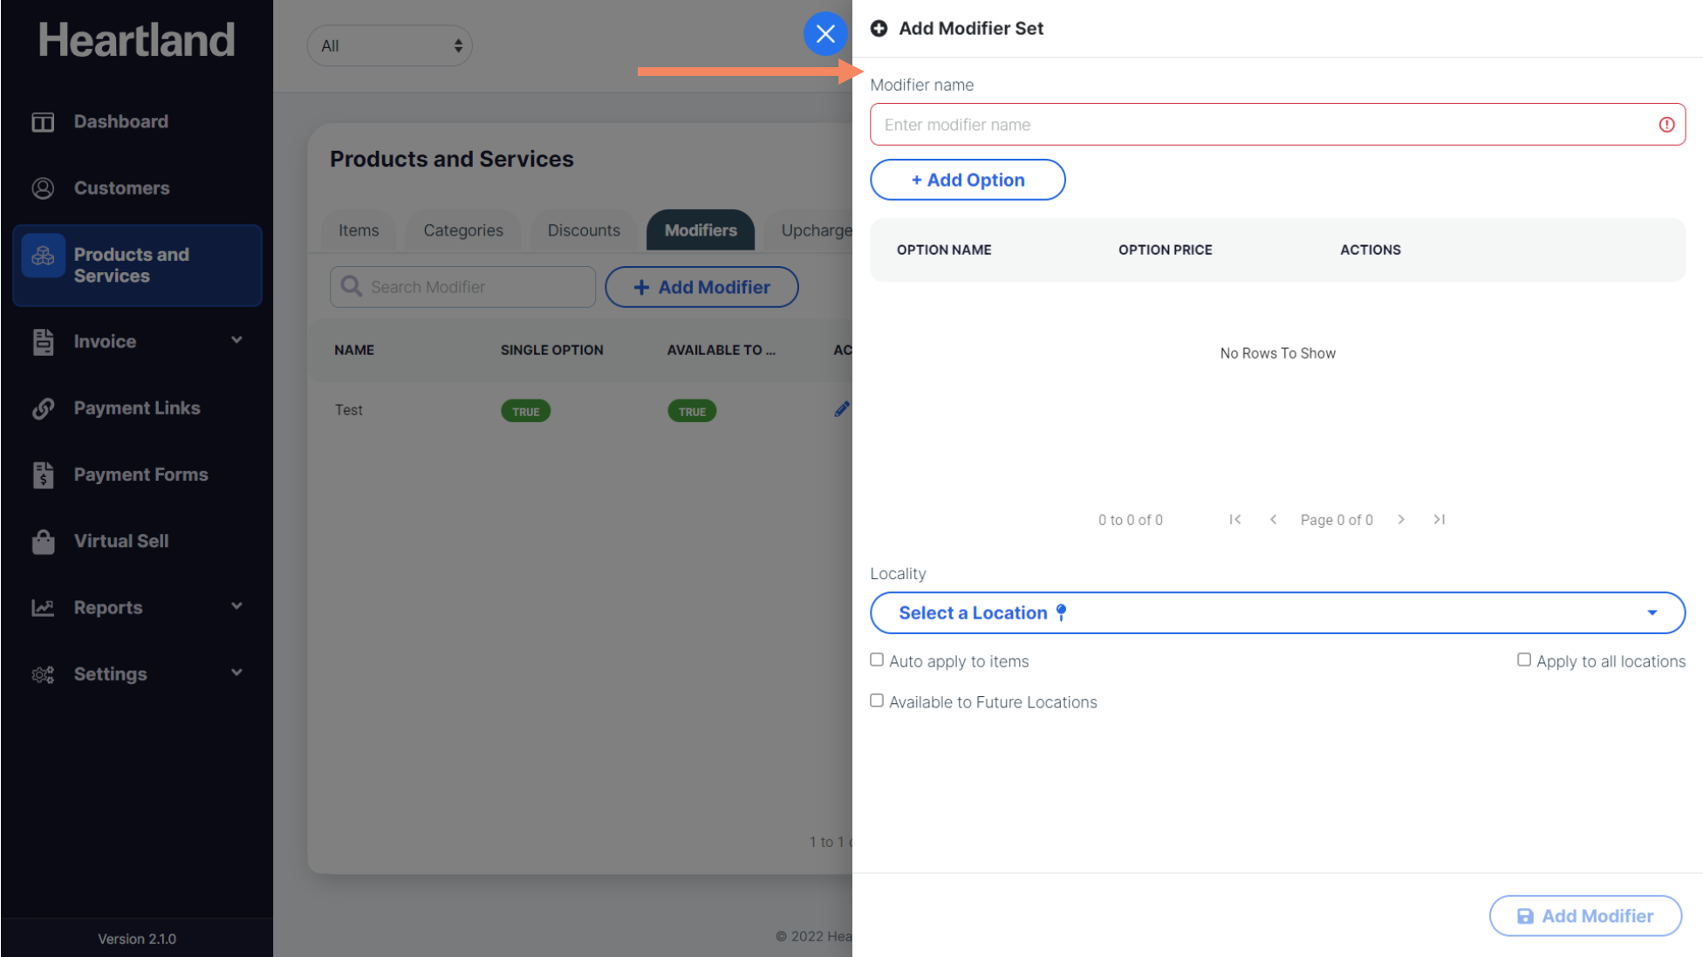The image size is (1703, 957).
Task: Tick Available to Future Locations checkbox
Action: tap(877, 701)
